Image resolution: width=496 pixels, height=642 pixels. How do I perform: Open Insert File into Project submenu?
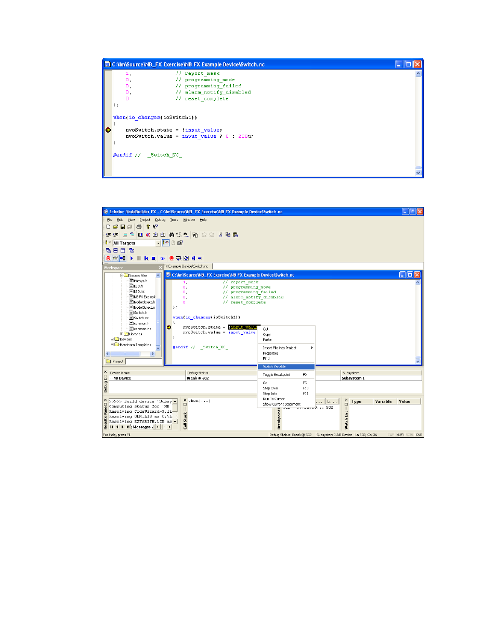click(286, 348)
